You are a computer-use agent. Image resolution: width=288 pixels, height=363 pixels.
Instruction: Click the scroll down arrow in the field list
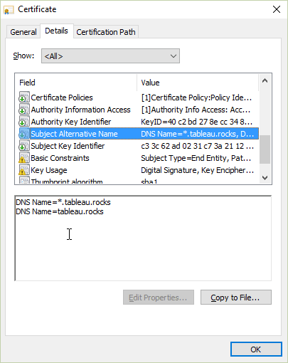coord(265,177)
